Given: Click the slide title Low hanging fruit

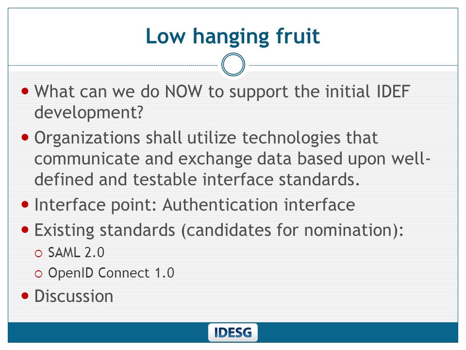Looking at the screenshot, I should pyautogui.click(x=233, y=36).
